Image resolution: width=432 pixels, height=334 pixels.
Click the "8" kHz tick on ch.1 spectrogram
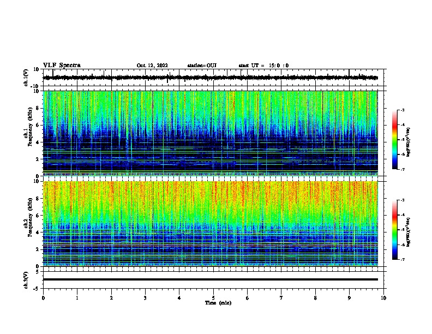(x=38, y=108)
